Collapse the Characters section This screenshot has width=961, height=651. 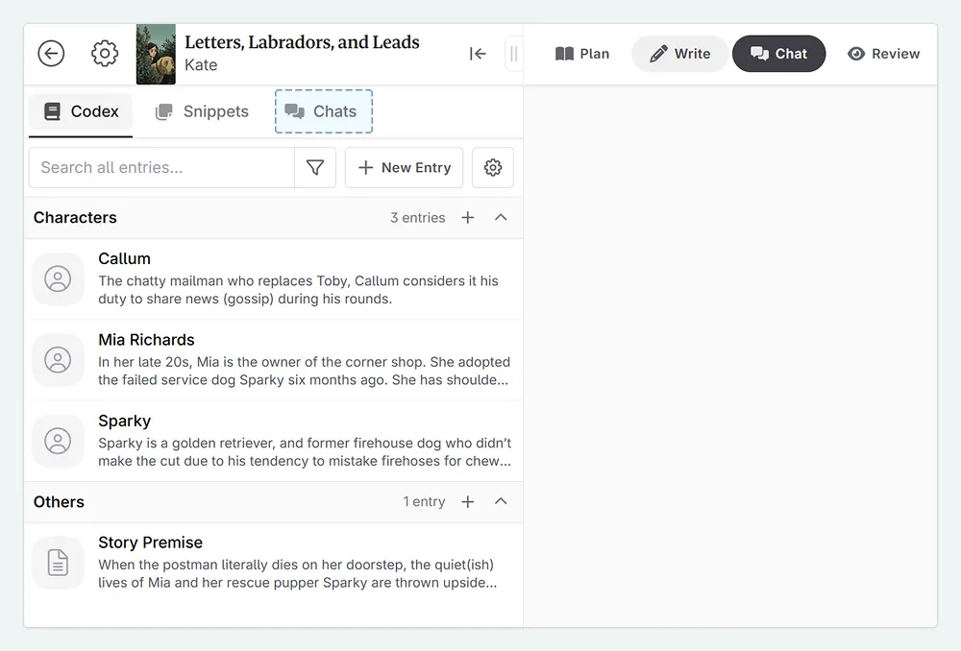[501, 218]
